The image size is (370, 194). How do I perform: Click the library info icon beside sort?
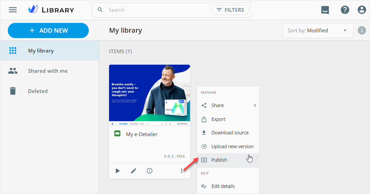362,31
